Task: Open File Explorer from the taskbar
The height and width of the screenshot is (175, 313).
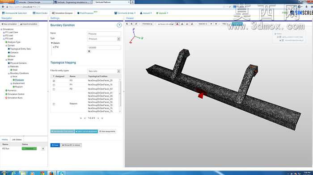Action: [23, 173]
